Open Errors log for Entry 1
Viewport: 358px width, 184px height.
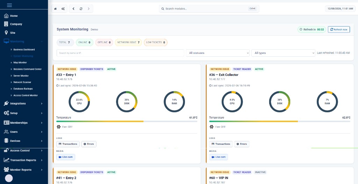89,144
